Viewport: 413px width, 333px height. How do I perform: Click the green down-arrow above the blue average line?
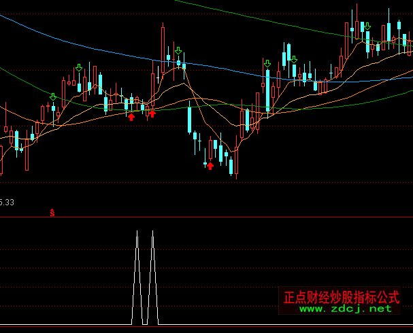tap(178, 52)
